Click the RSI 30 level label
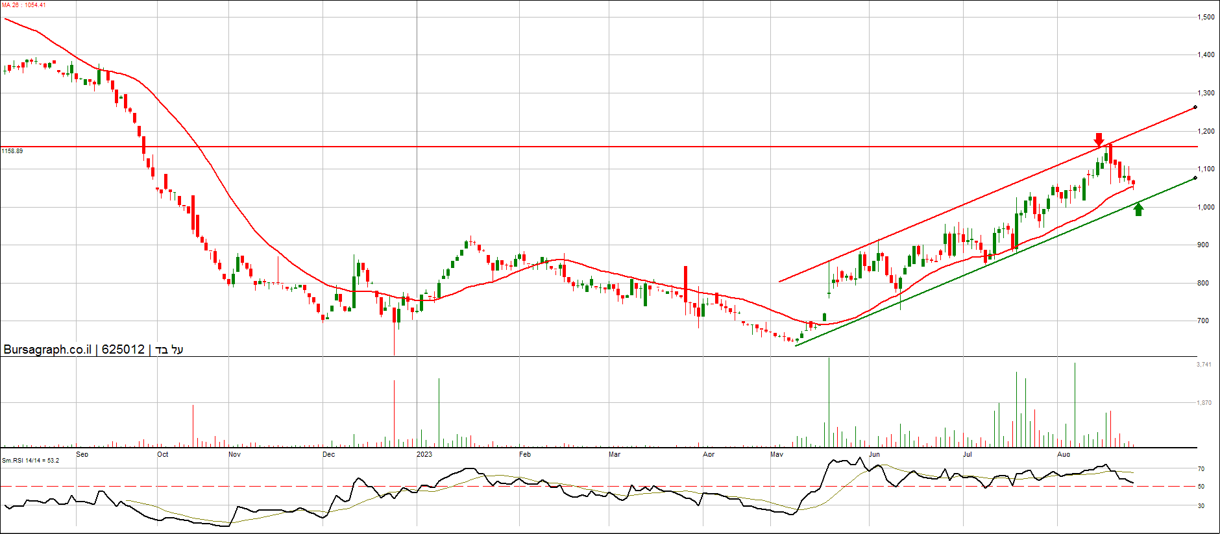Image resolution: width=1220 pixels, height=534 pixels. (x=1201, y=506)
